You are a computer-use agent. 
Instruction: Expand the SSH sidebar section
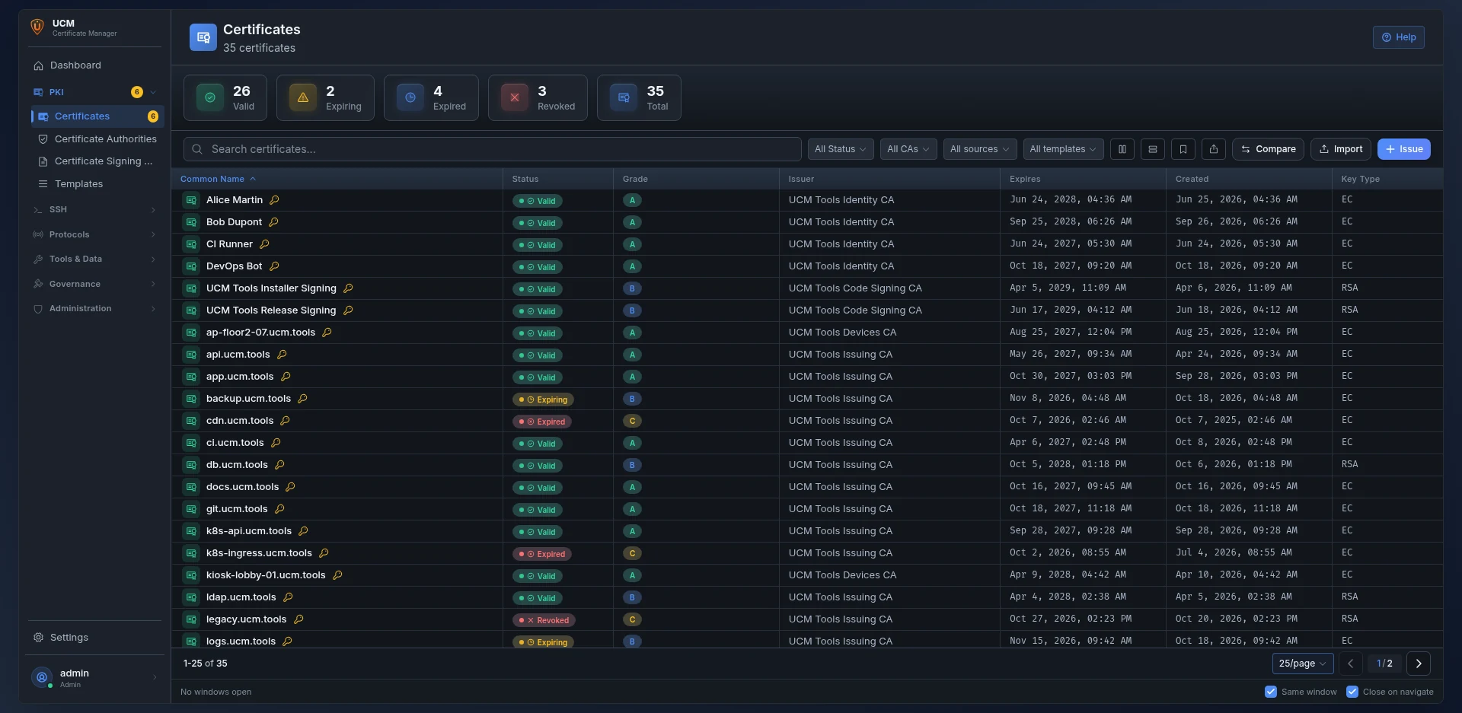coord(94,209)
